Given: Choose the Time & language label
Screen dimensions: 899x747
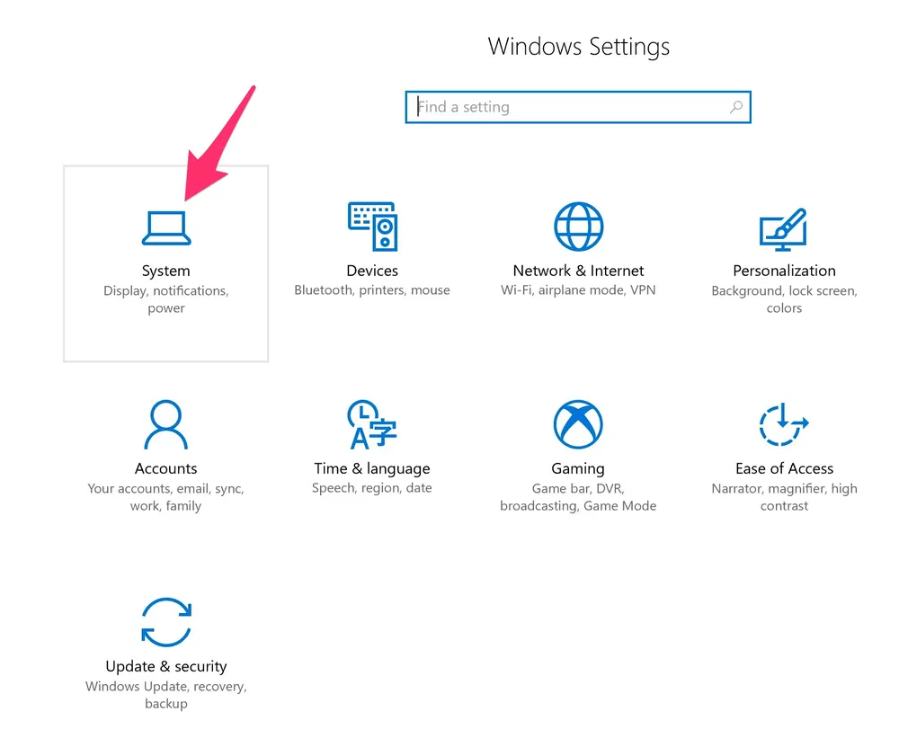Looking at the screenshot, I should pos(372,469).
